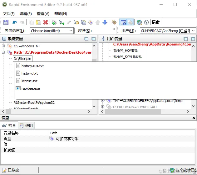The width and height of the screenshot is (197, 175).
Task: Add a new value with the tree-plus icon
Action: 62,22
